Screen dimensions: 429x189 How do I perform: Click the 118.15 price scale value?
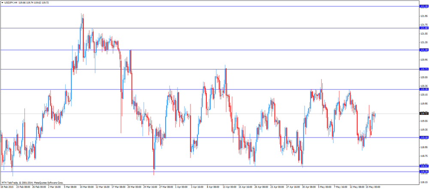(x=424, y=182)
